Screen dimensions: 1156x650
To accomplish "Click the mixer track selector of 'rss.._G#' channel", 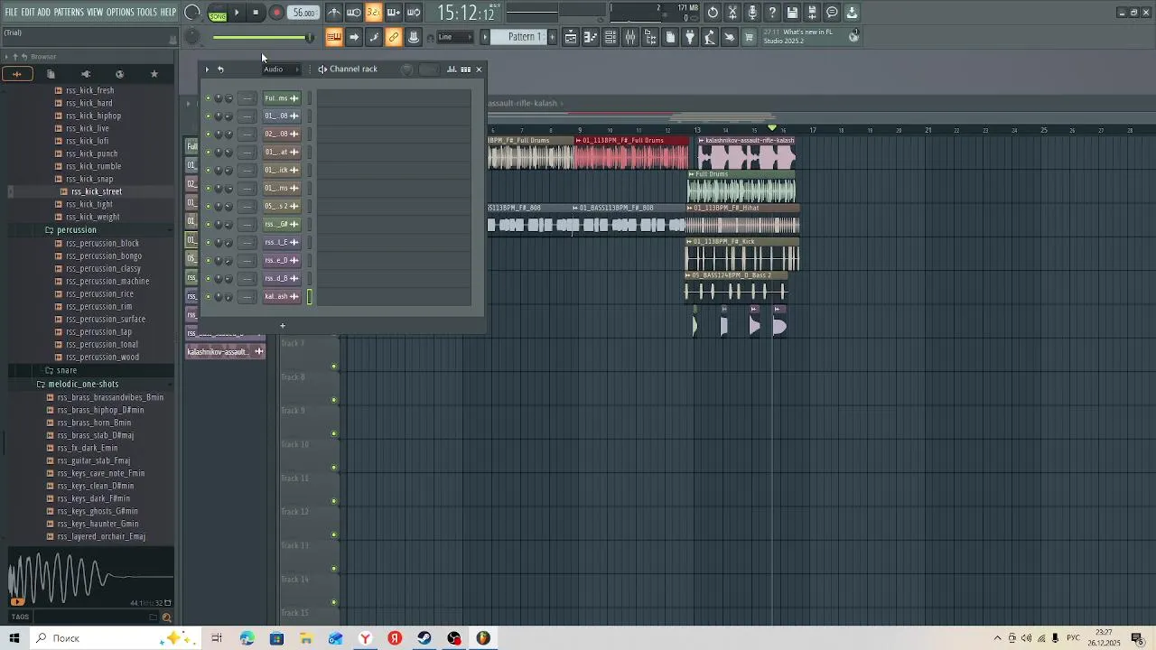I will coord(247,225).
